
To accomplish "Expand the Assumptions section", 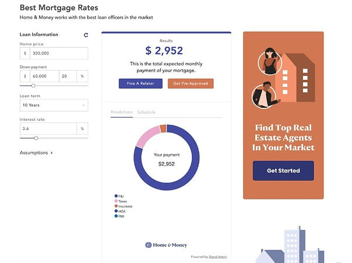I will pos(36,153).
